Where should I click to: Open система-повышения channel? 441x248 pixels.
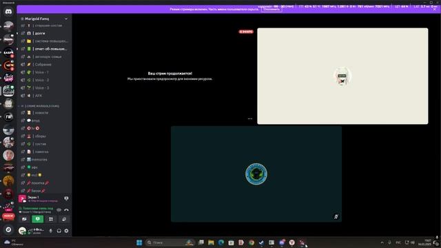(44, 41)
